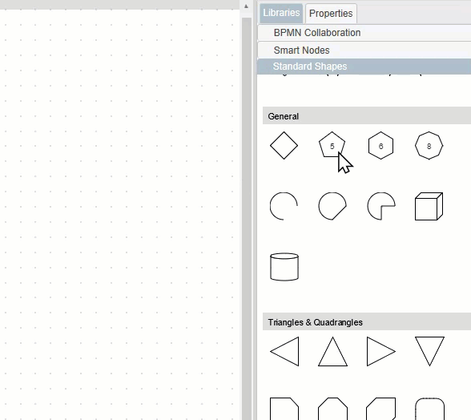The width and height of the screenshot is (471, 420).
Task: Open the Libraries tab
Action: click(x=281, y=13)
